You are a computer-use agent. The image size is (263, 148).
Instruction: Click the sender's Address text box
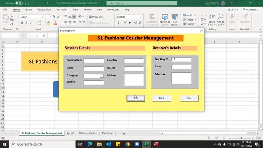(x=134, y=80)
